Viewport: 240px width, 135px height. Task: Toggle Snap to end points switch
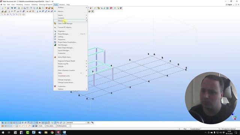pos(6,126)
